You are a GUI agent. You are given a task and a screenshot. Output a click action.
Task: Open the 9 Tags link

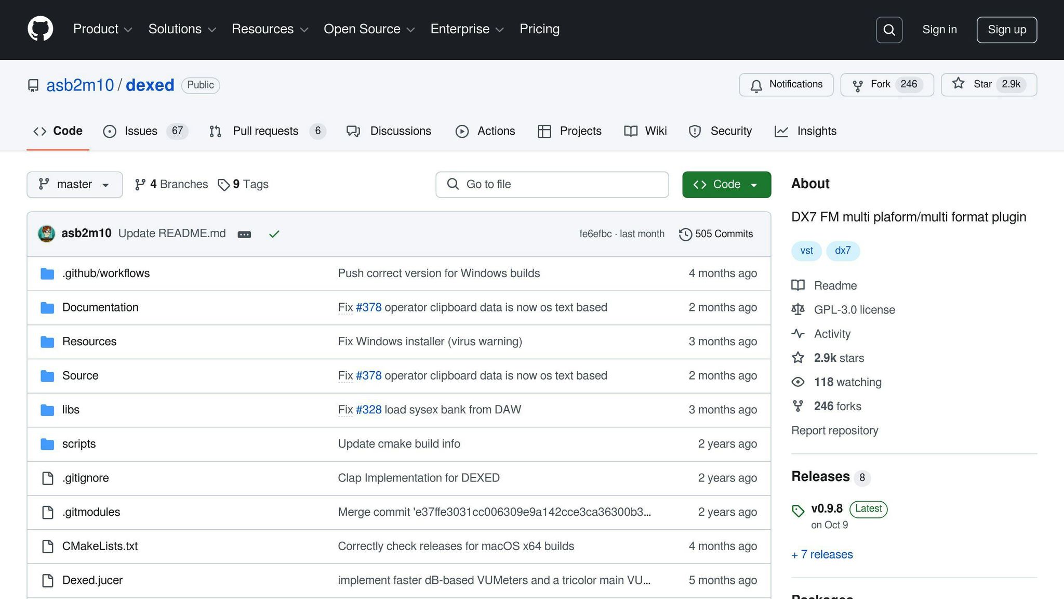pos(243,185)
